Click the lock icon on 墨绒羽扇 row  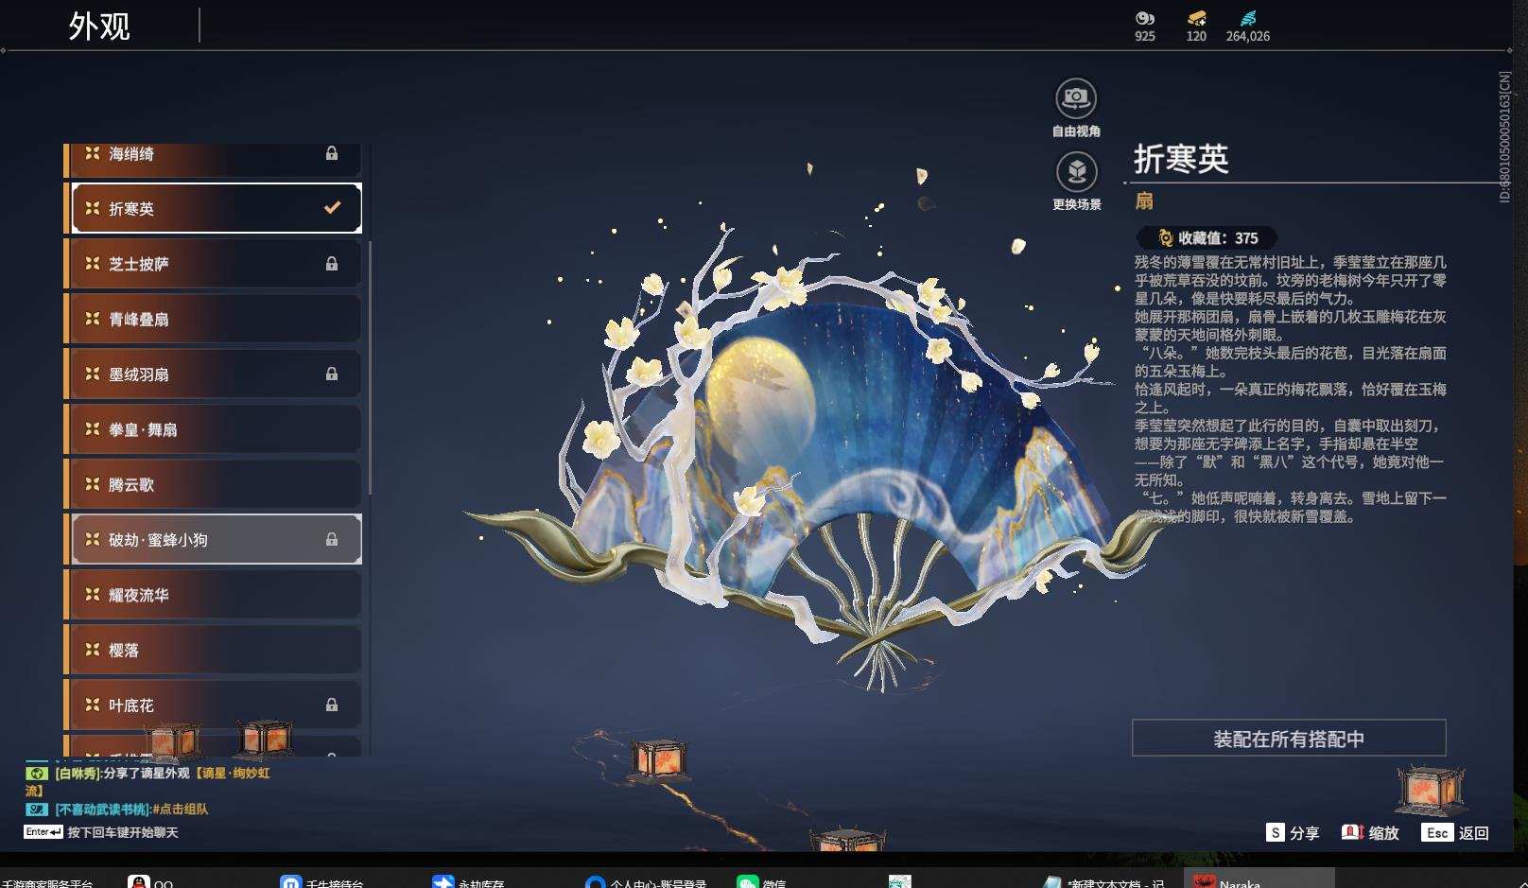332,374
